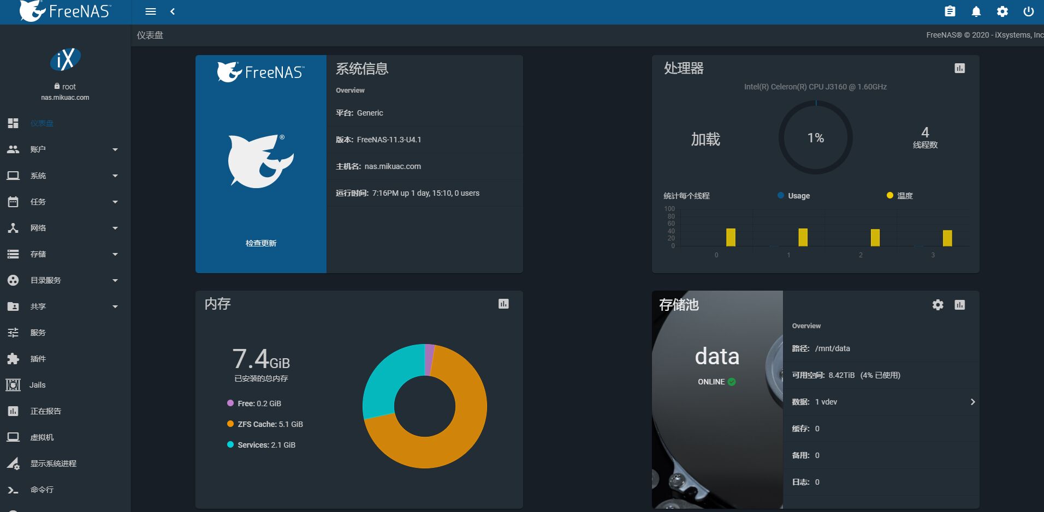Open the CPU reports chart icon

959,68
